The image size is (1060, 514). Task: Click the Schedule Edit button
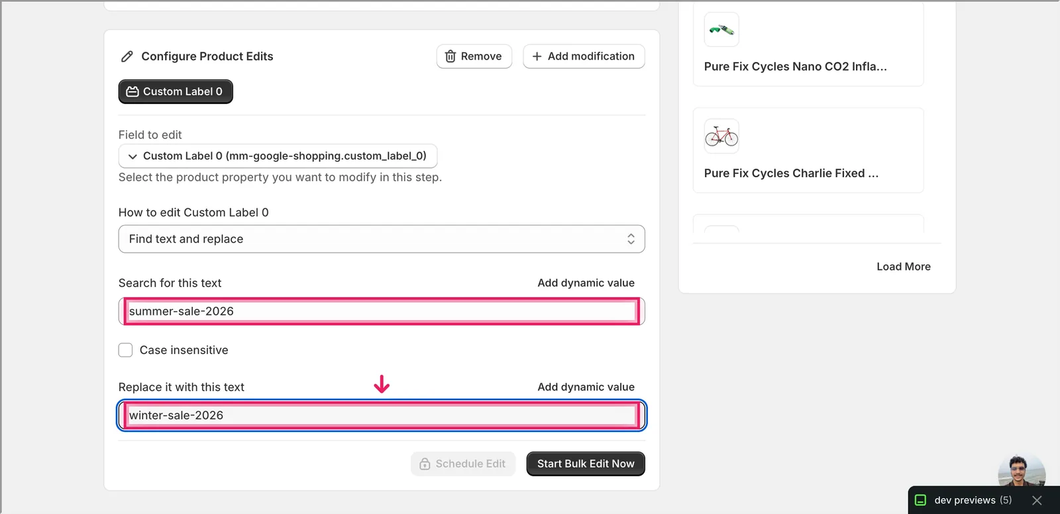[463, 464]
